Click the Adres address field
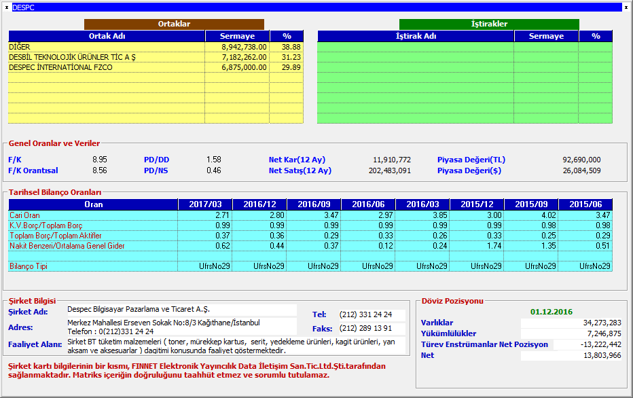633x398 pixels. (x=181, y=327)
